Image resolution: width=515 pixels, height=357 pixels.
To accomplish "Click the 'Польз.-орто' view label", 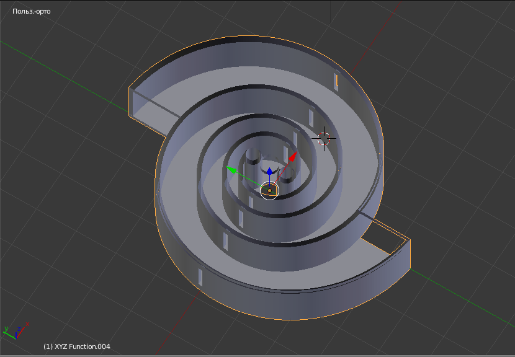I will (32, 11).
